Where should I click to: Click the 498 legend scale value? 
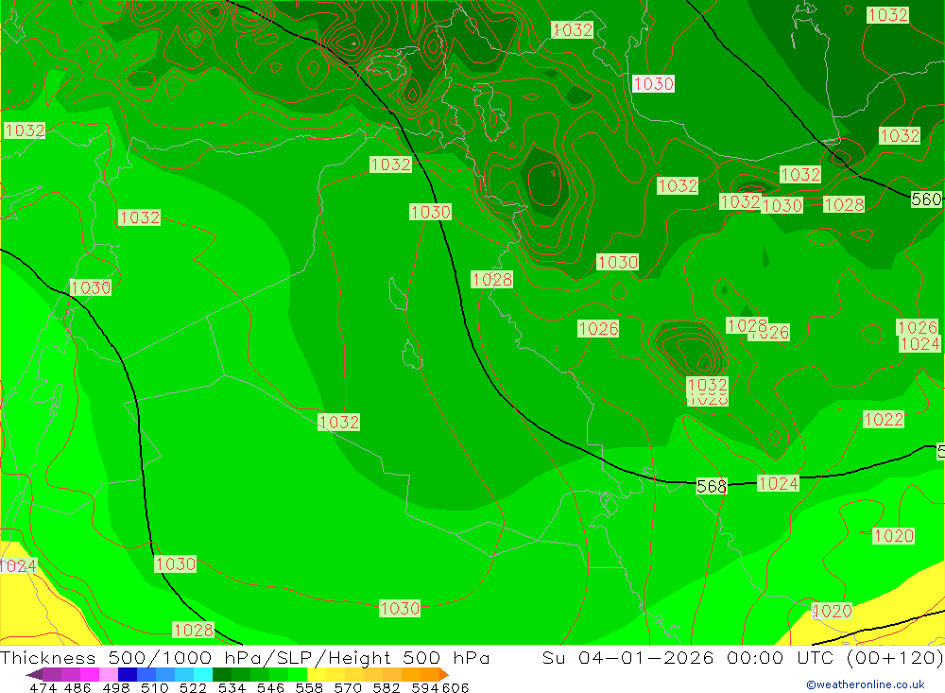point(115,687)
